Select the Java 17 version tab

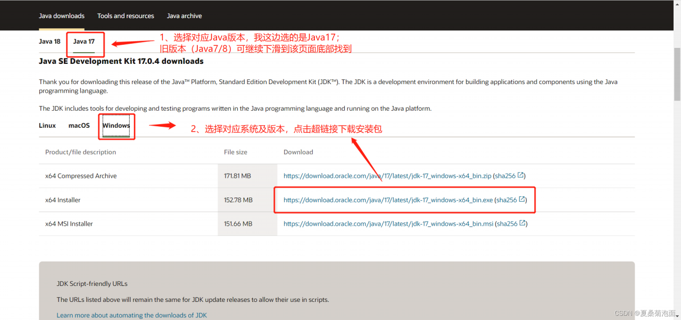tap(84, 42)
